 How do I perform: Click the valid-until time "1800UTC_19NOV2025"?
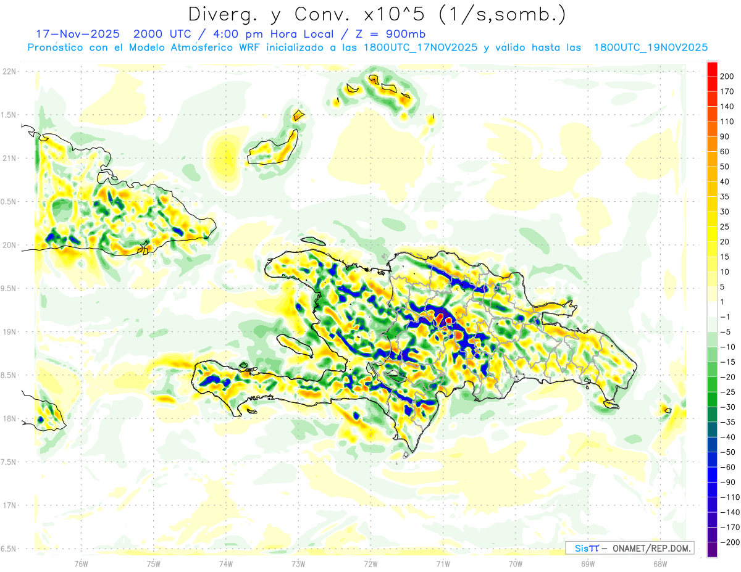(651, 48)
